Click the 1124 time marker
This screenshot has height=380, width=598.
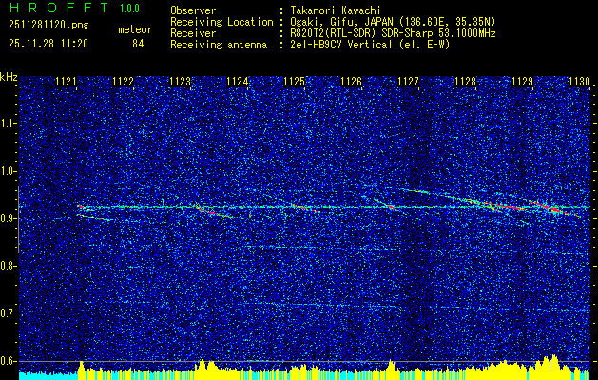[x=238, y=82]
